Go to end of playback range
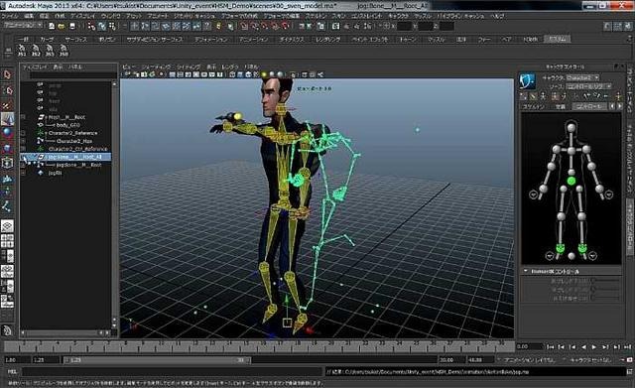Image resolution: width=635 pixels, height=388 pixels. 628,347
